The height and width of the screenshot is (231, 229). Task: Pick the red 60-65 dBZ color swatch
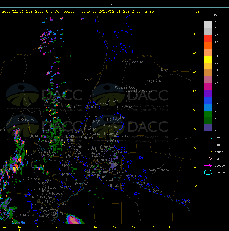click(x=208, y=39)
